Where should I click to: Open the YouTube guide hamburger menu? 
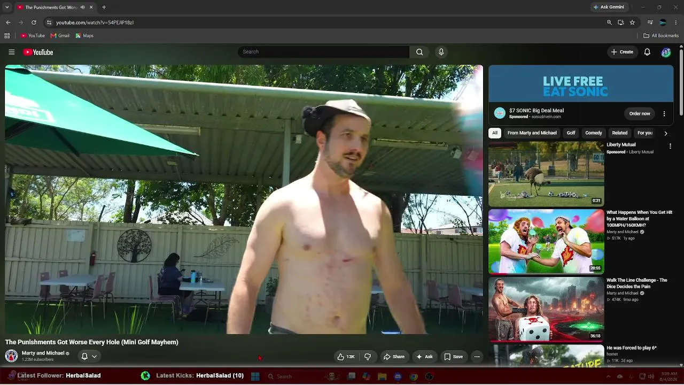(11, 52)
